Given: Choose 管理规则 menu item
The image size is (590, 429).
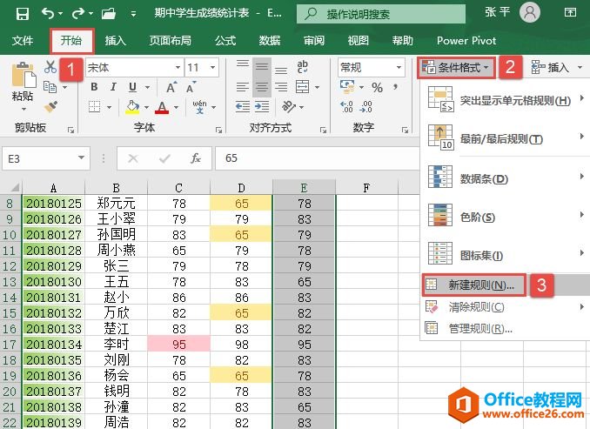Looking at the screenshot, I should (506, 329).
